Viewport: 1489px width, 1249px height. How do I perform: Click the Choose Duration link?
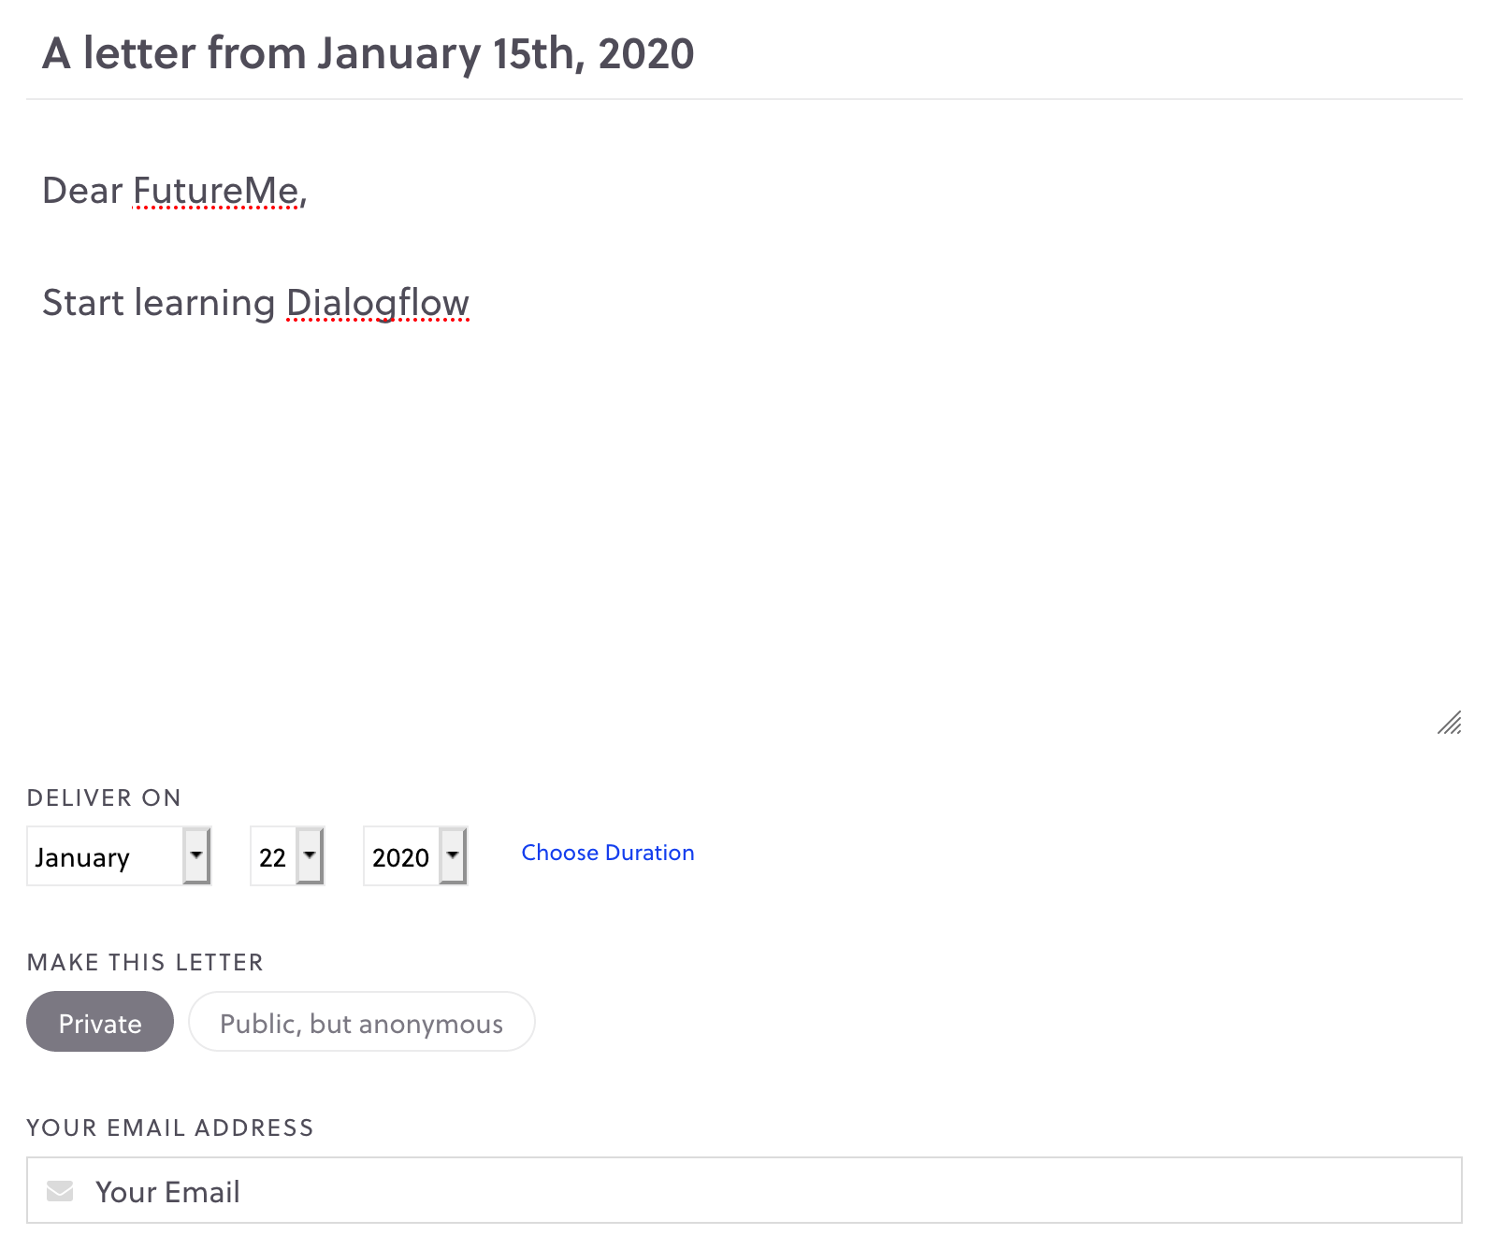coord(607,853)
